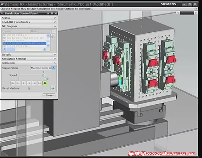Open the Main program dropdown in NC Program

pyautogui.click(x=43, y=31)
